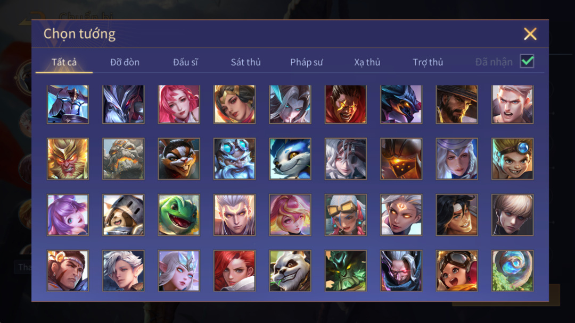The height and width of the screenshot is (323, 575).
Task: Select the hero with aviator goggles cap
Action: pos(457,271)
